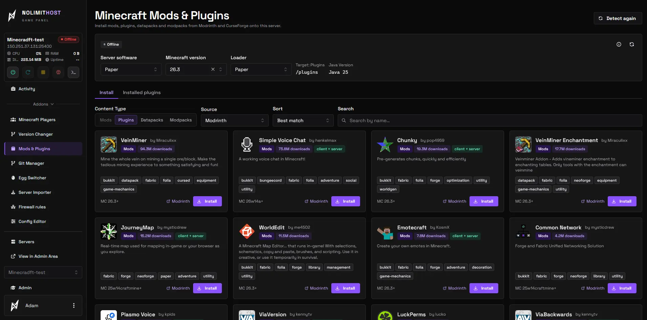The width and height of the screenshot is (647, 320).
Task: Open Common Network's Modrinth link
Action: [592, 288]
